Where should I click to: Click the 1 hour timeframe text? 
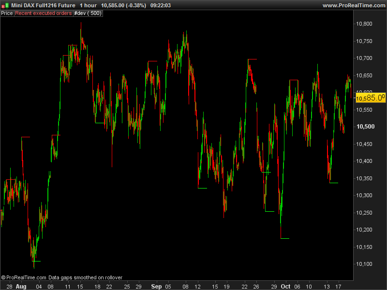click(x=89, y=5)
